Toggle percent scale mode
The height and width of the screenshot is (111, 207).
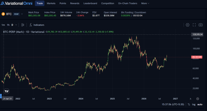click(189, 104)
